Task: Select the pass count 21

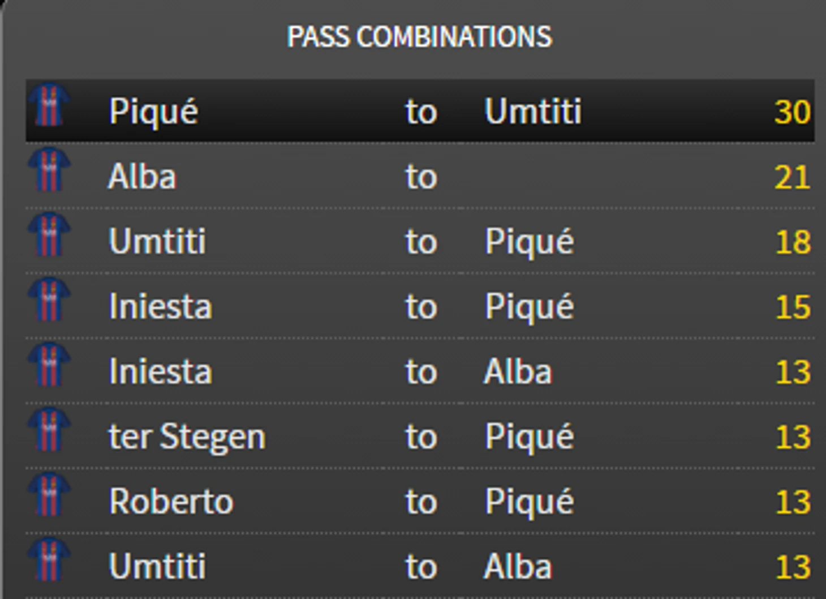Action: pos(792,177)
